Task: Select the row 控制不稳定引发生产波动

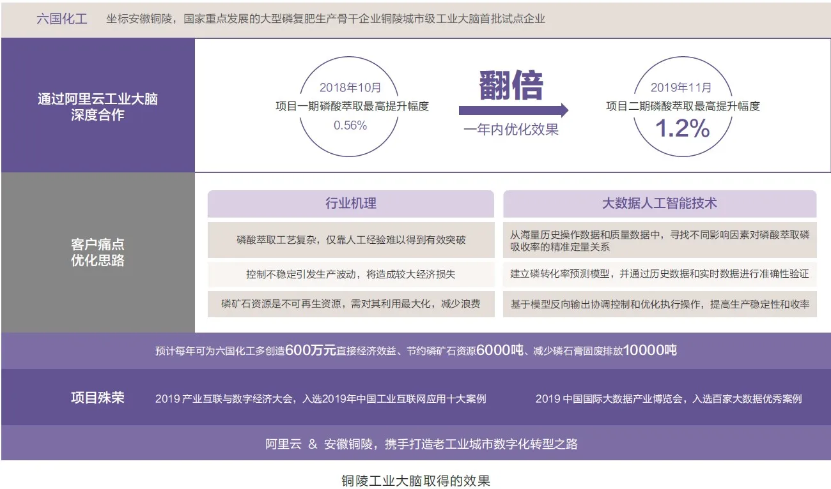Action: click(351, 274)
